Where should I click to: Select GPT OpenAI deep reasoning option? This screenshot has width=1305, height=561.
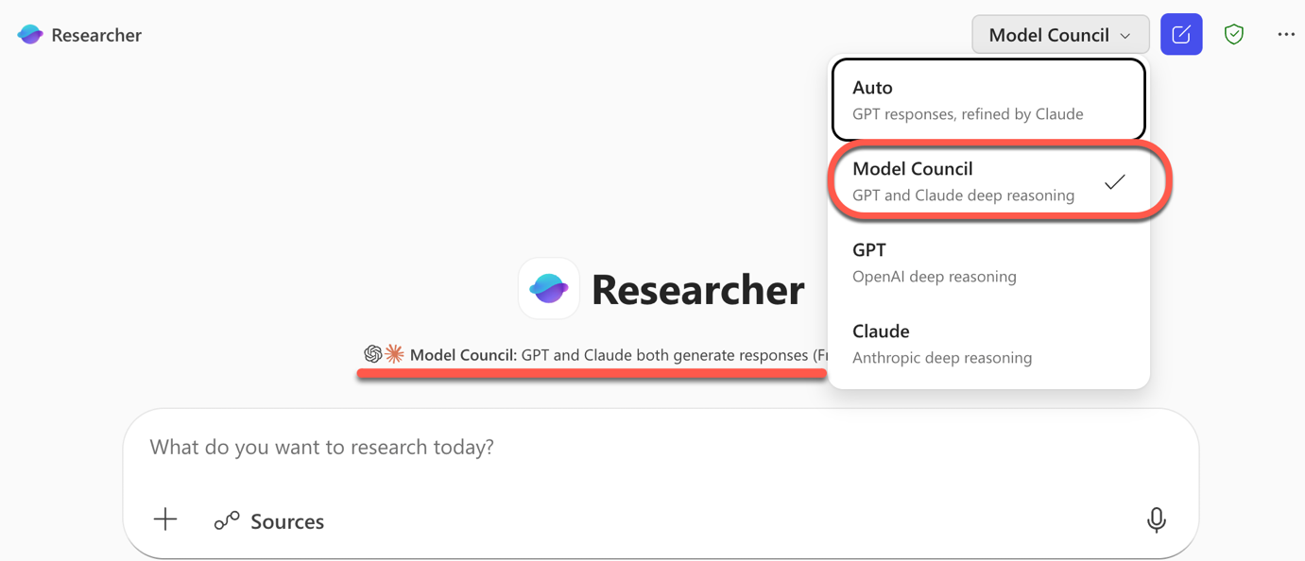click(988, 262)
